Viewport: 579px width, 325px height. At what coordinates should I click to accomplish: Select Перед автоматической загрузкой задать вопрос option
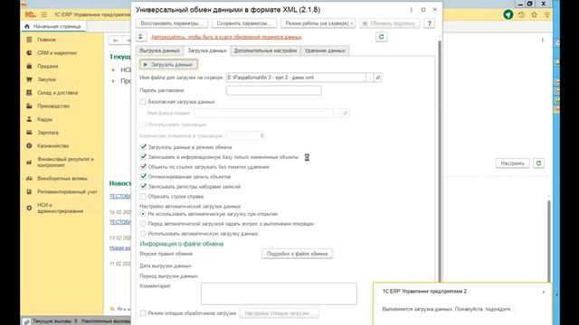click(x=143, y=224)
